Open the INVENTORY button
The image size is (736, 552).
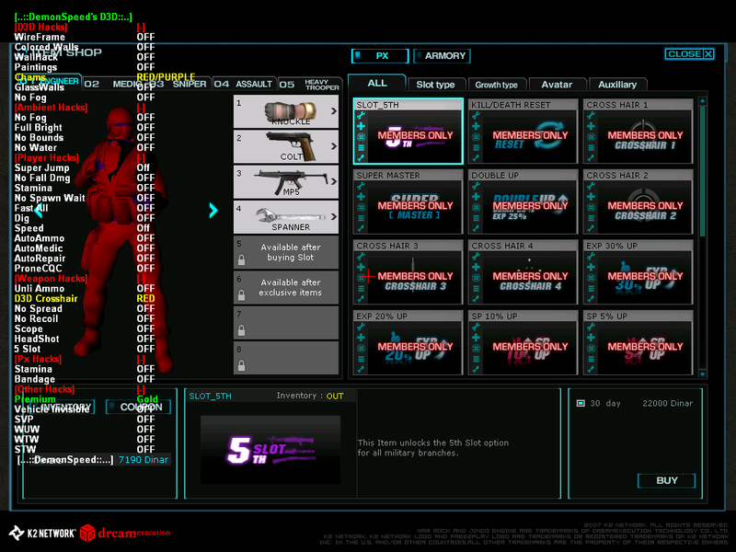(60, 407)
